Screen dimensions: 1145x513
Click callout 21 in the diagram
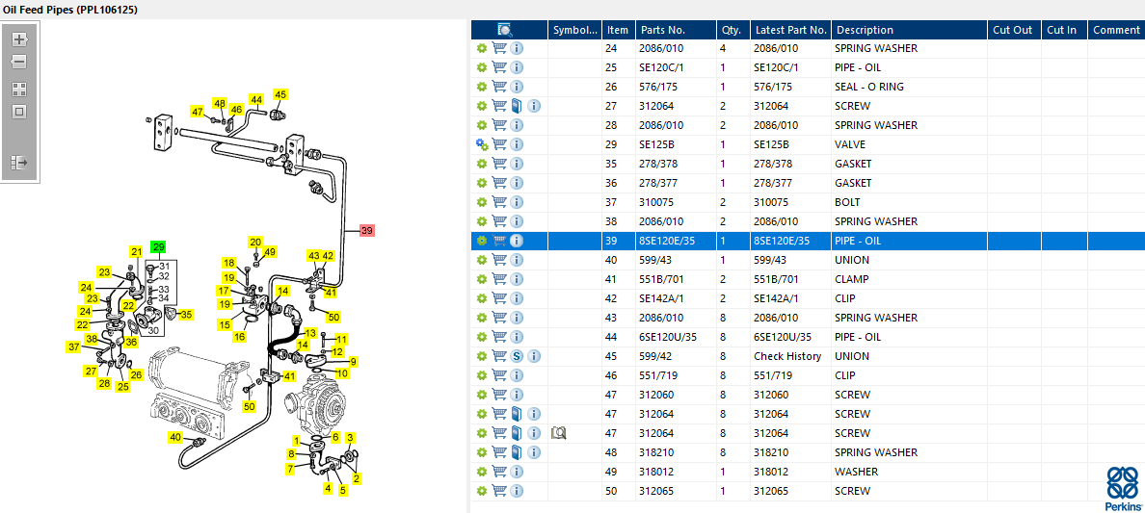click(x=137, y=252)
